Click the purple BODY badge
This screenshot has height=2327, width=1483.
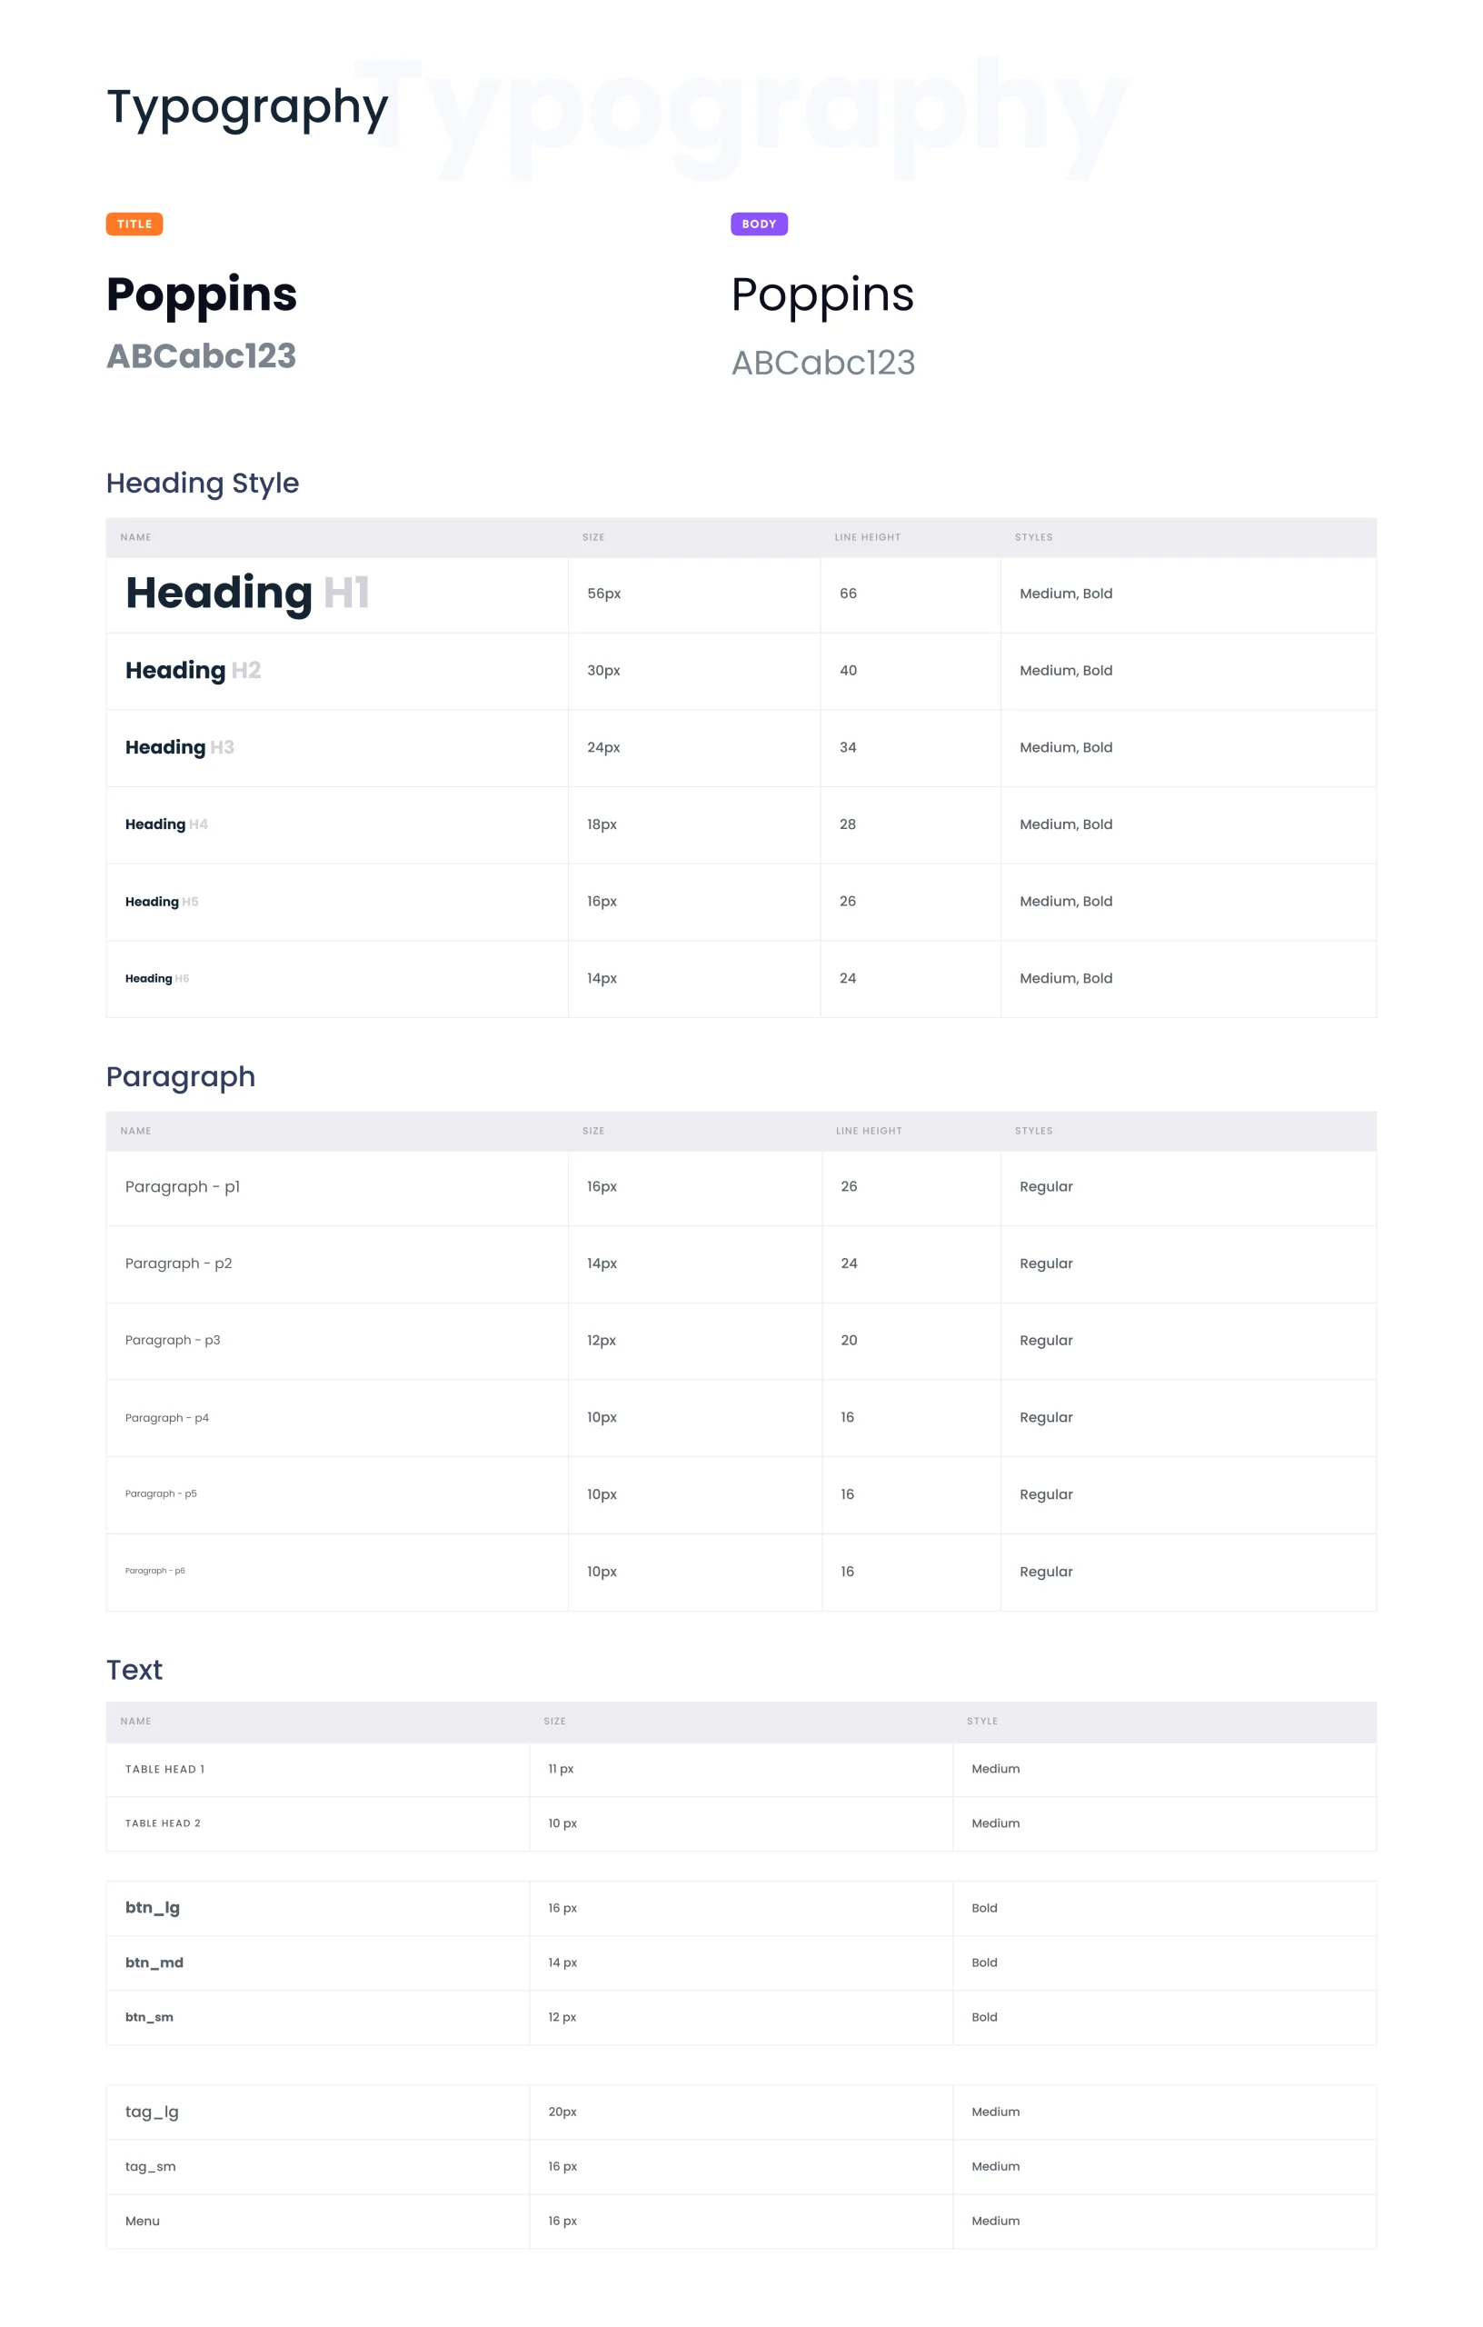click(x=759, y=225)
